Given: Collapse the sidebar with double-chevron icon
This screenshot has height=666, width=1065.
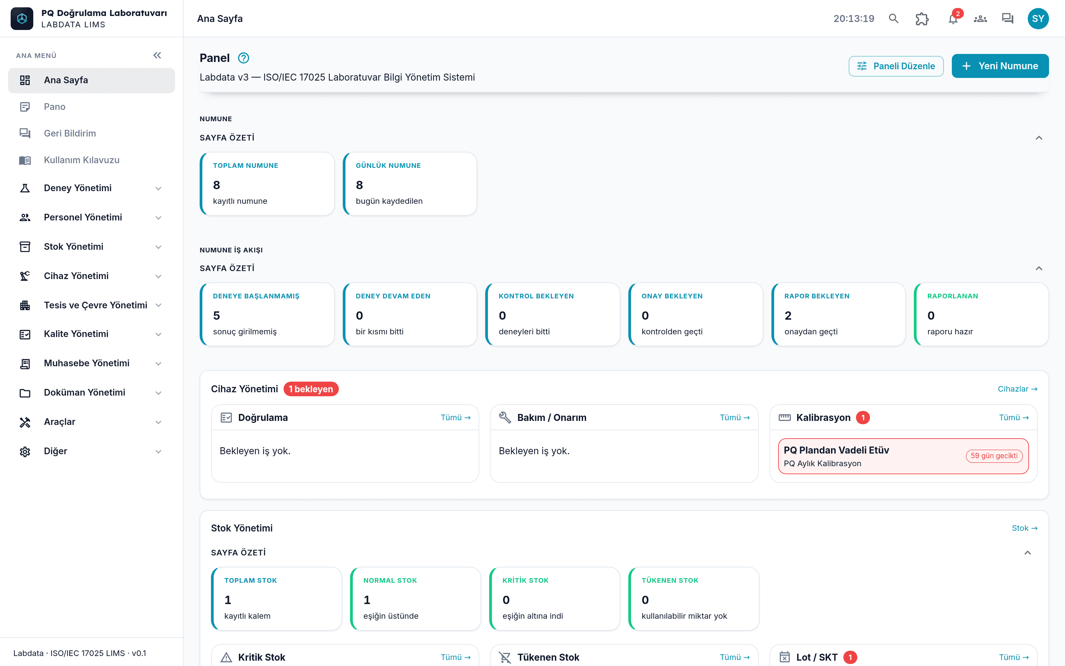Looking at the screenshot, I should pyautogui.click(x=157, y=55).
